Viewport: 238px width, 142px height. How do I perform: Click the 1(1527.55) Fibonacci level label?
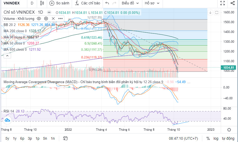point(94,17)
